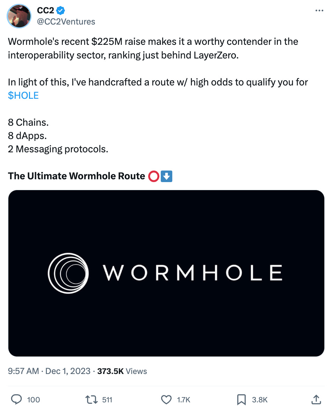Bookmark this tweet
Screen dimensions: 332x416
[242, 400]
